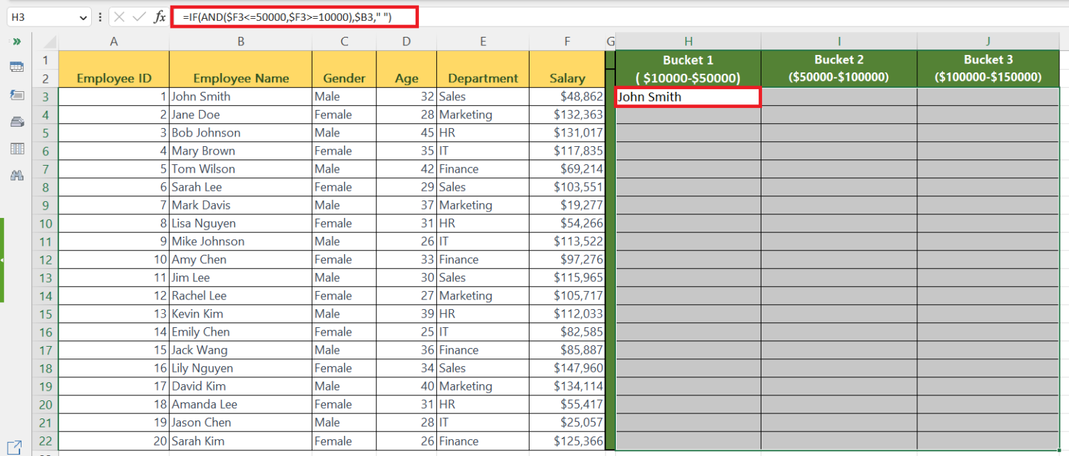Click the confirm checkmark in formula bar
Image resolution: width=1069 pixels, height=456 pixels.
pos(137,16)
